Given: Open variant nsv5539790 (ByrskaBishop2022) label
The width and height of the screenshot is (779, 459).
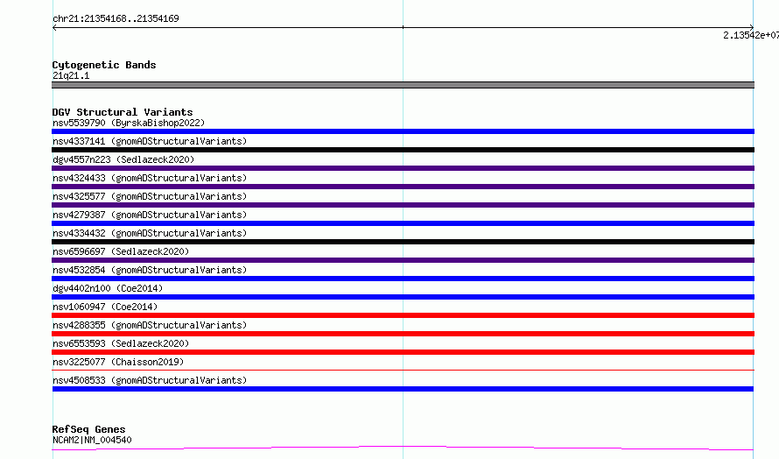Looking at the screenshot, I should point(129,123).
